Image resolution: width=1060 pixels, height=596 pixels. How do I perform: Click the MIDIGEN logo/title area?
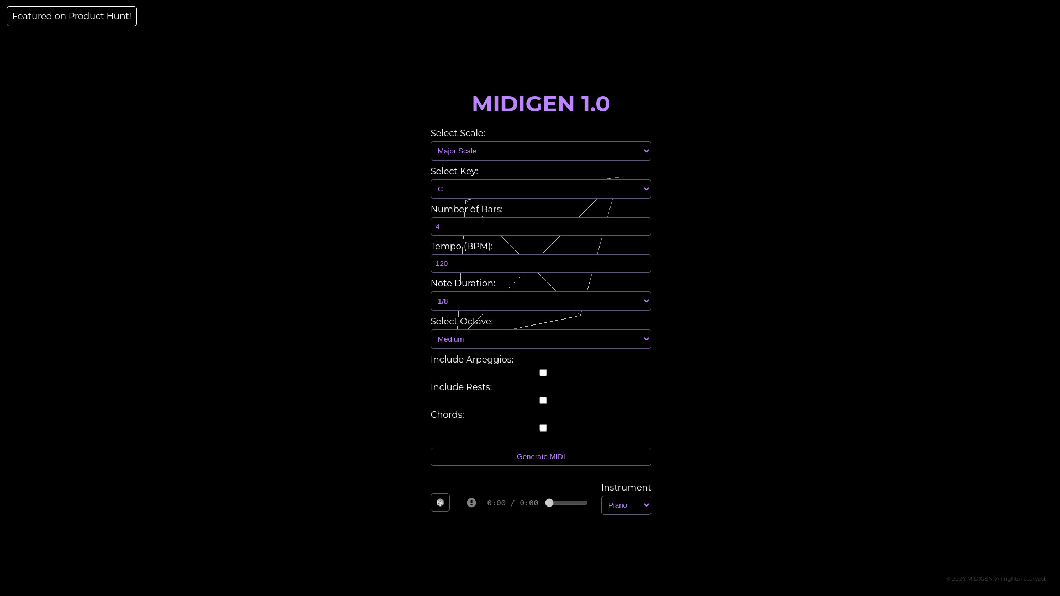(541, 103)
